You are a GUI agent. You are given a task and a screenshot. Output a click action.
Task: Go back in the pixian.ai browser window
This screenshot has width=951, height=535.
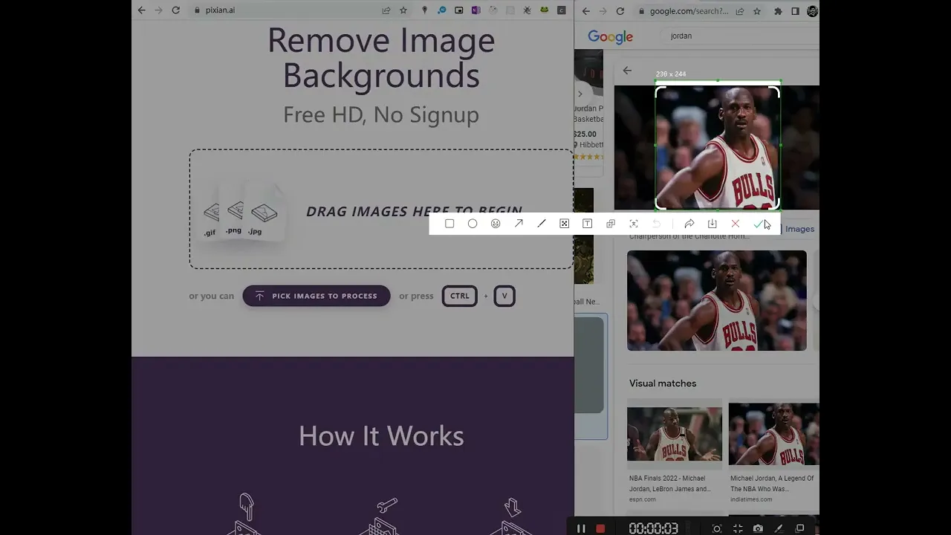[142, 10]
